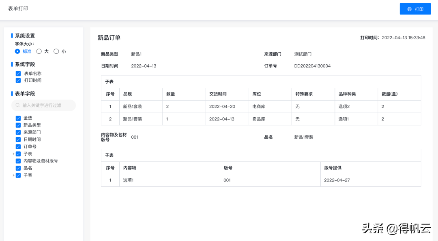This screenshot has height=241, width=438.
Task: Click the 表单打印 page title
Action: click(x=18, y=8)
